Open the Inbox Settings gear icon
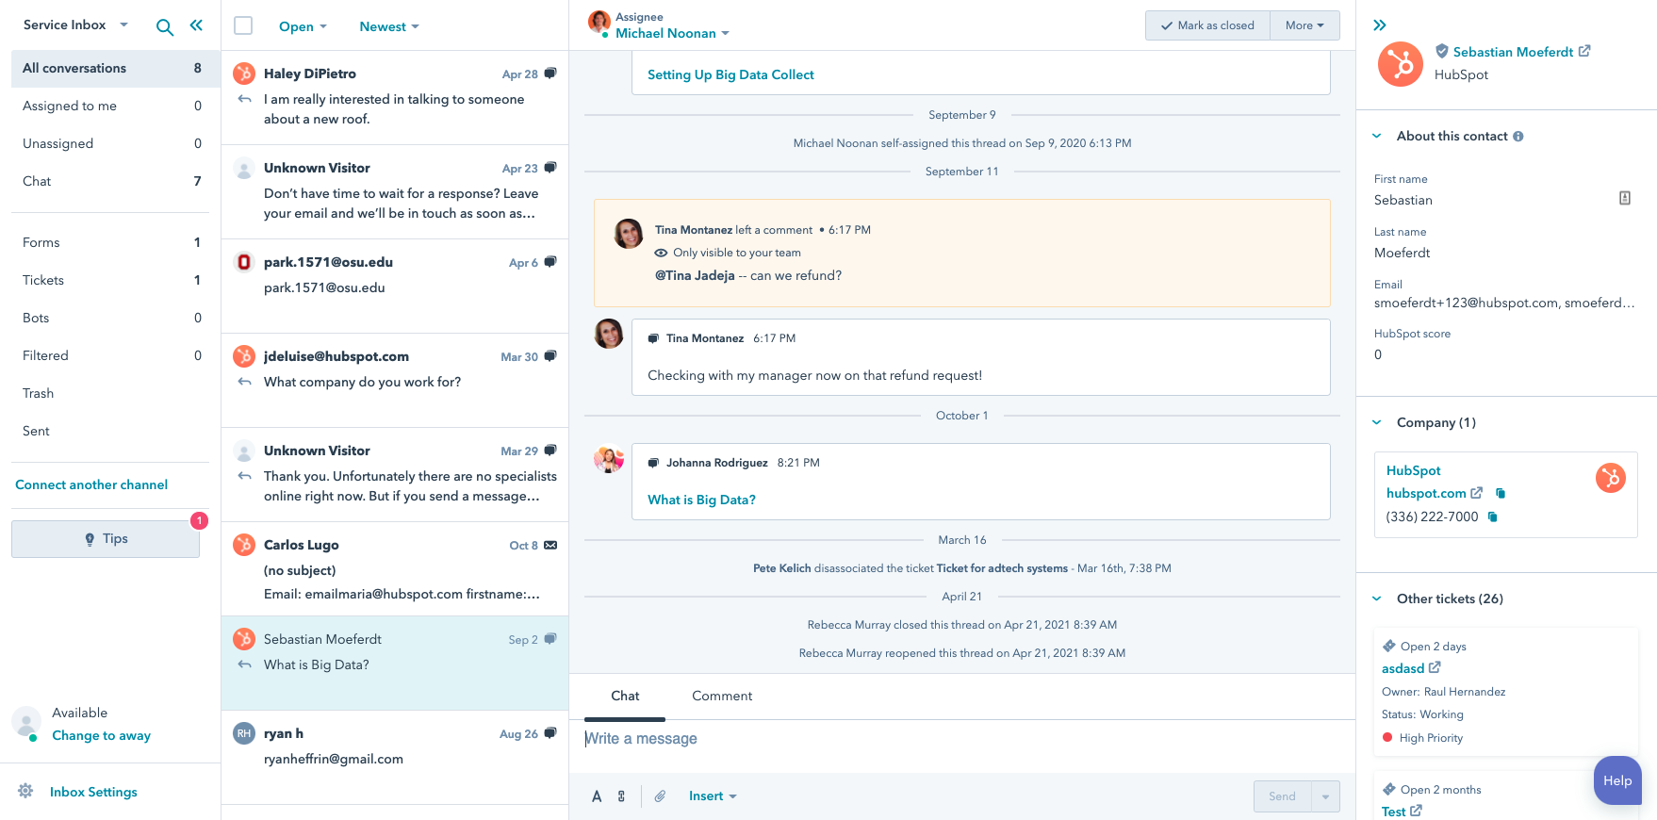Viewport: 1657px width, 820px height. coord(26,792)
